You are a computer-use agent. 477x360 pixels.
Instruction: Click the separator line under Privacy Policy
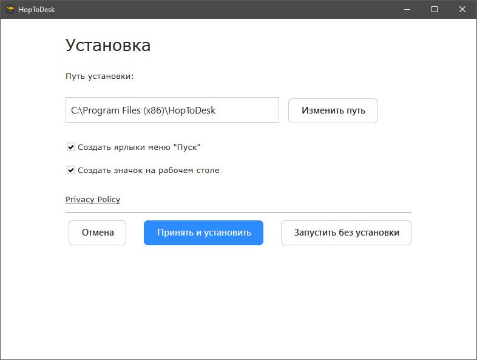click(238, 212)
